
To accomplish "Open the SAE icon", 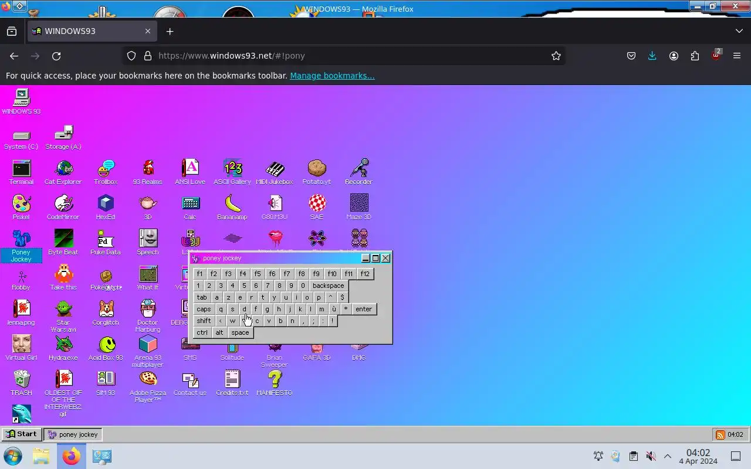I will [317, 207].
